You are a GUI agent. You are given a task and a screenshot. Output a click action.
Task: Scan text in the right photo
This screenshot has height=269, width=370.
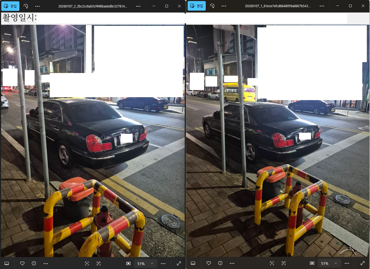click(x=284, y=263)
